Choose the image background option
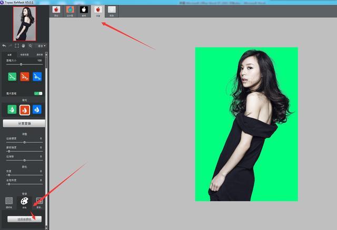Screen dimensions: 337x230 coord(39,202)
